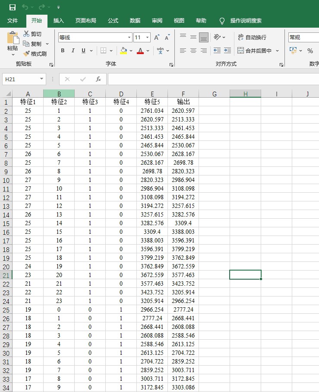Image resolution: width=319 pixels, height=392 pixels.
Task: Switch to the 审阅 ribbon tab
Action: pos(157,20)
